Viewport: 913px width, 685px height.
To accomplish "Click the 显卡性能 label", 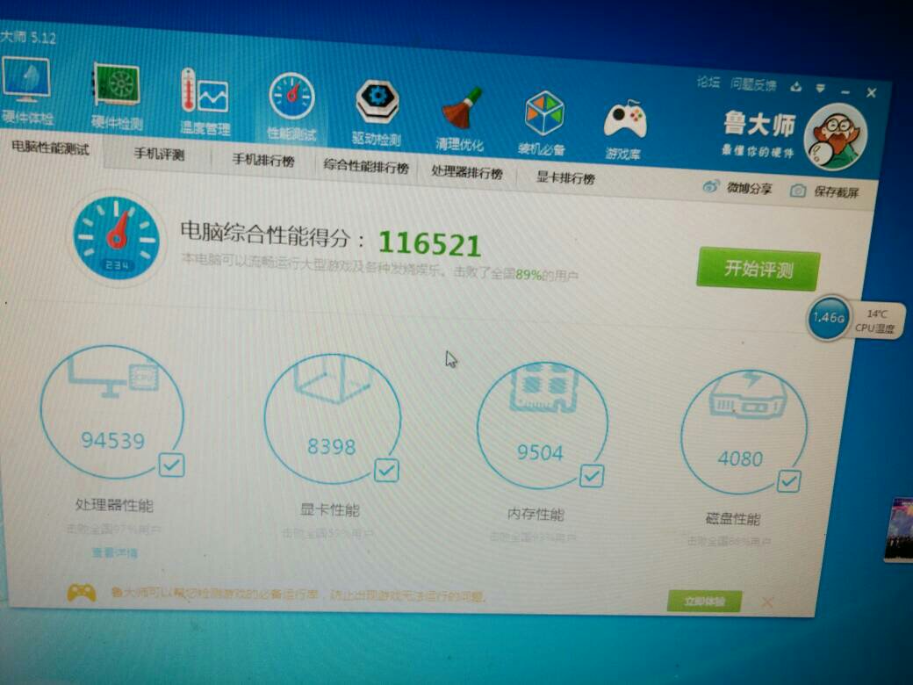I will 329,510.
